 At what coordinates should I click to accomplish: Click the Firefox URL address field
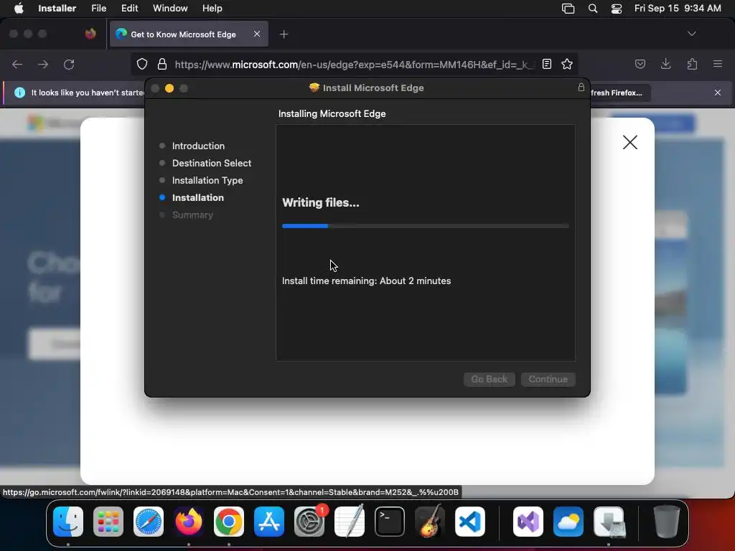(x=354, y=64)
